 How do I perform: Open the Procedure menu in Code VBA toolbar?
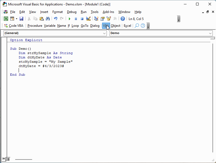35,26
